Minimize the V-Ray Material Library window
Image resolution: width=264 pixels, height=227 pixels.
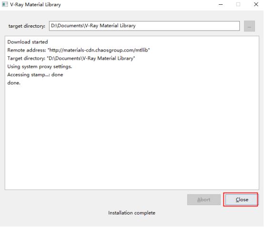tap(221, 5)
